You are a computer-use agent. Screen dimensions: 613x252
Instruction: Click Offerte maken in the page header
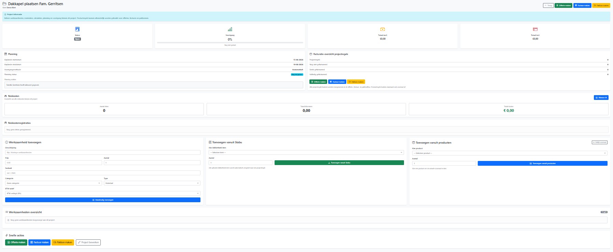(563, 5)
